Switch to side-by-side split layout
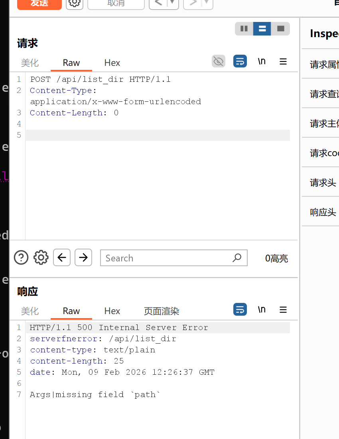This screenshot has height=439, width=339. coord(244,29)
